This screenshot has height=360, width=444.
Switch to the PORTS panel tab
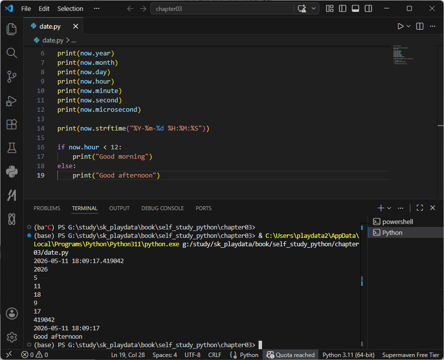click(x=203, y=208)
